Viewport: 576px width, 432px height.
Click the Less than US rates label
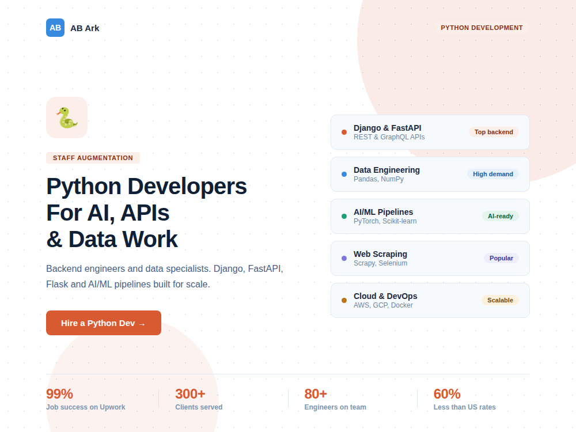[x=464, y=407]
